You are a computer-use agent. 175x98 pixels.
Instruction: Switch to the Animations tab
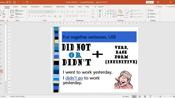click(48, 7)
